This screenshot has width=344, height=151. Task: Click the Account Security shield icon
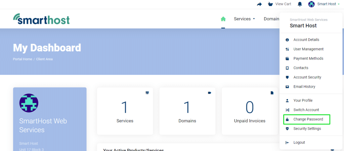coord(287,77)
